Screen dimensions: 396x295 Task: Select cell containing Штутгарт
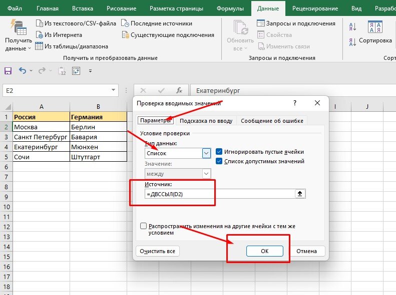pyautogui.click(x=98, y=157)
